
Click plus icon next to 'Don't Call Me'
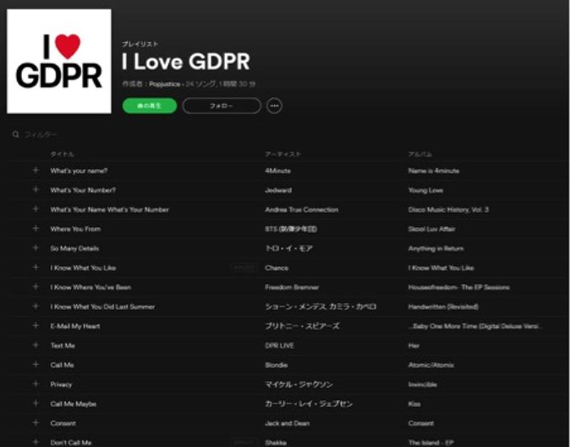tap(36, 442)
